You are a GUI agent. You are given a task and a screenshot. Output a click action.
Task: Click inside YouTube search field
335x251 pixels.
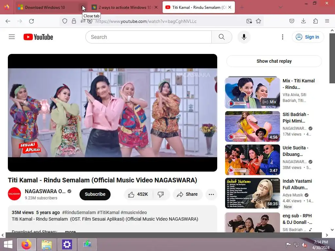click(x=149, y=37)
